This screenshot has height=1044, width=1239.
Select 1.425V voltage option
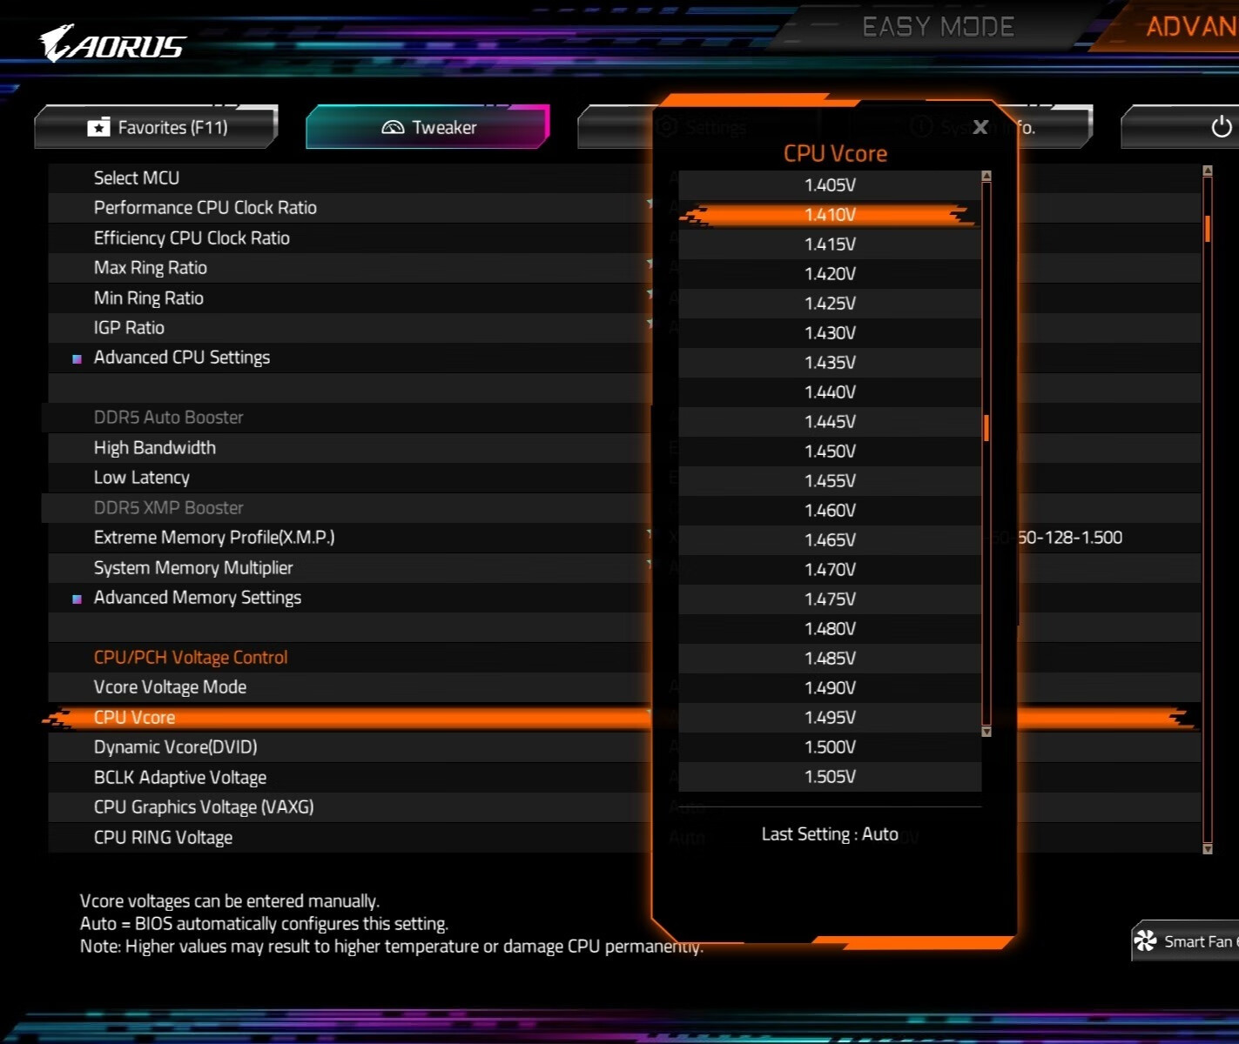click(x=830, y=303)
